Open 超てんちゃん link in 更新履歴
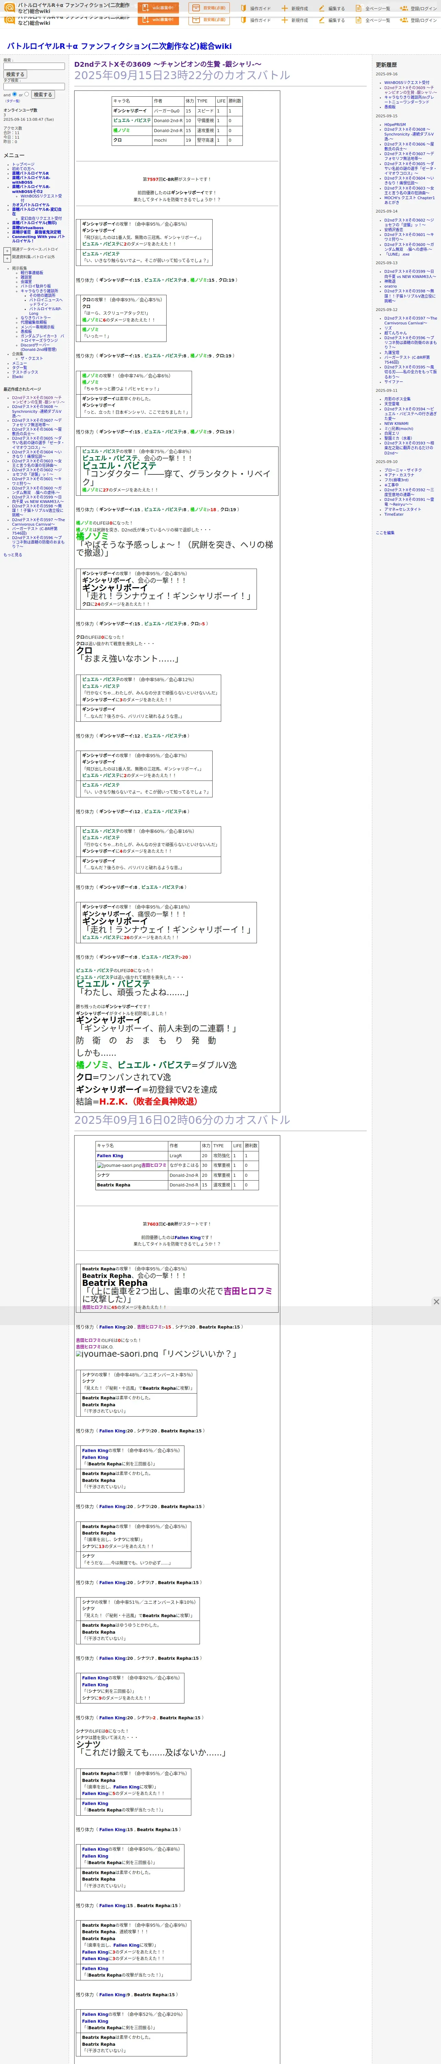 pyautogui.click(x=395, y=333)
